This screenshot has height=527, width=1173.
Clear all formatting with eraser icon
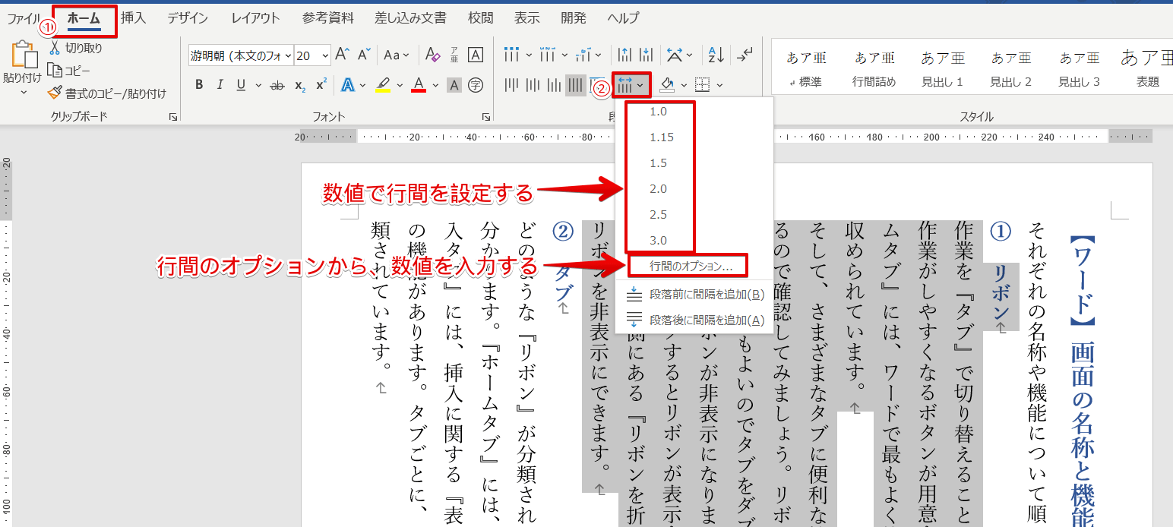[432, 55]
